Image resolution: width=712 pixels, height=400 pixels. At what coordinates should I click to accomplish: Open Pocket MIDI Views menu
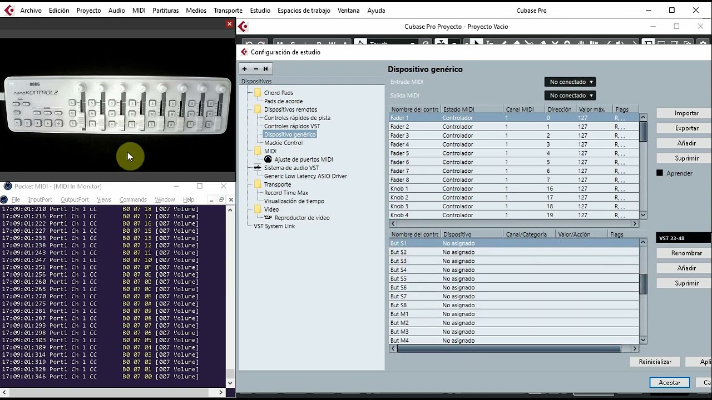pyautogui.click(x=104, y=199)
